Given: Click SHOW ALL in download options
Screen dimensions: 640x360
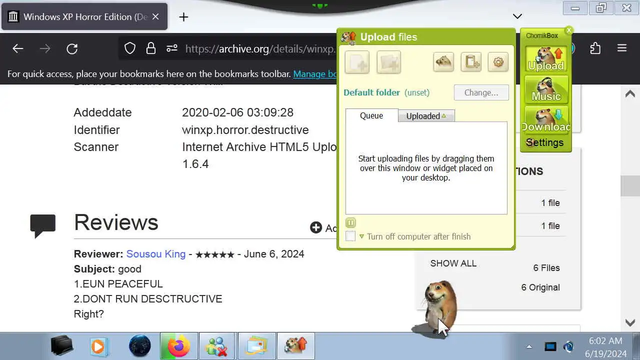Looking at the screenshot, I should pos(453,263).
